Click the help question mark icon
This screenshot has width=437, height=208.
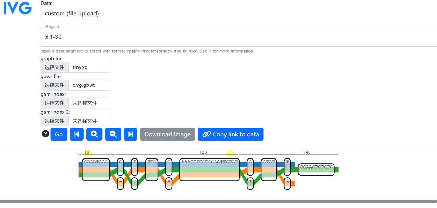click(x=45, y=134)
